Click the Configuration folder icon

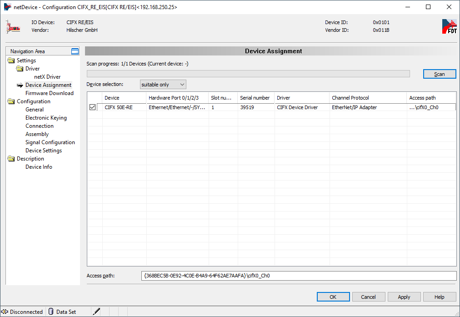(x=11, y=101)
